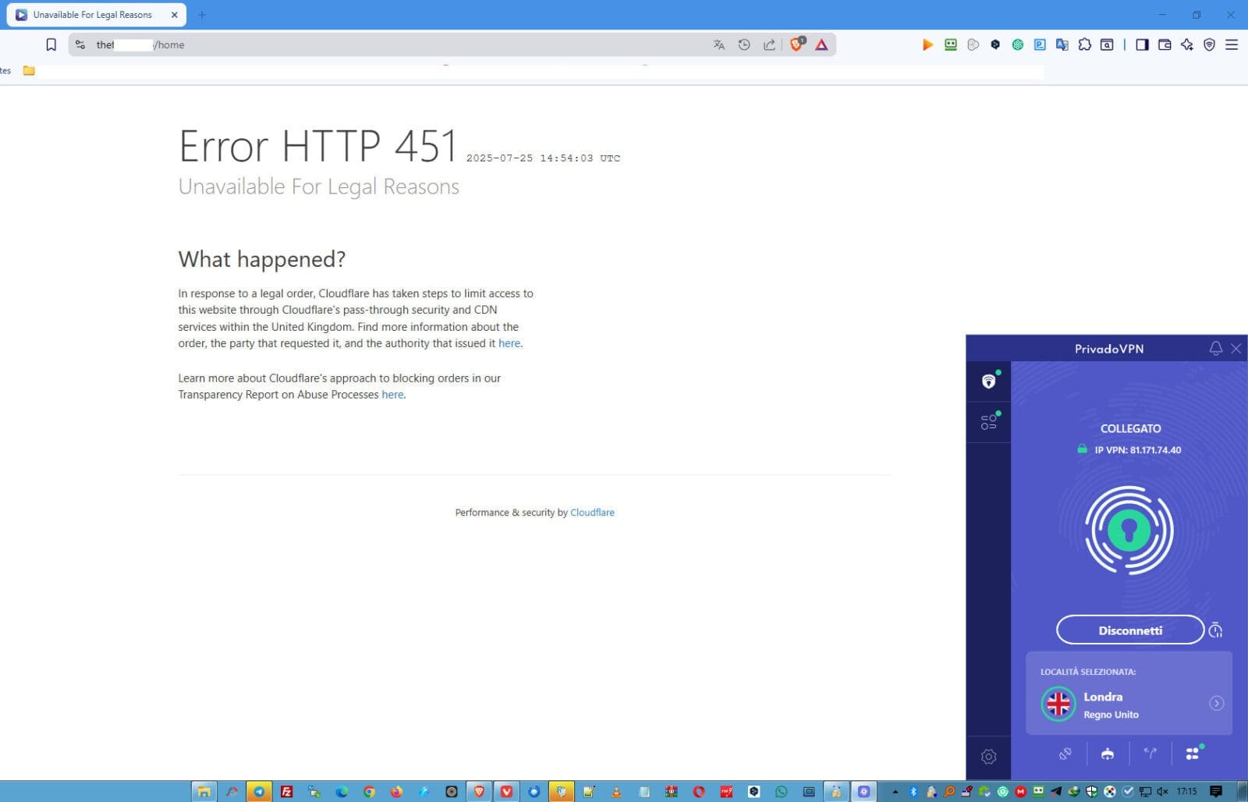1248x802 pixels.
Task: Open the Cloudflare footer link
Action: pos(592,513)
